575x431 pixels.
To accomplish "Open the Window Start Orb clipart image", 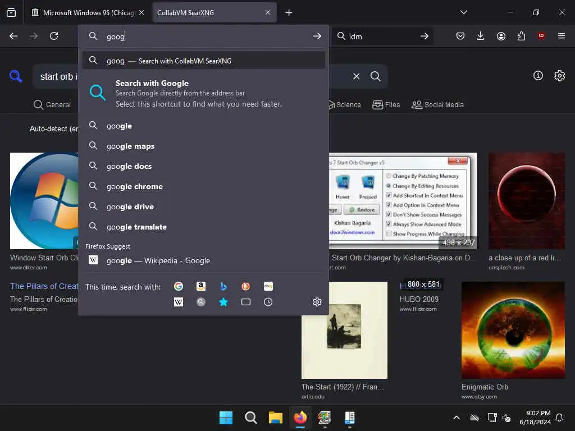I will click(44, 201).
